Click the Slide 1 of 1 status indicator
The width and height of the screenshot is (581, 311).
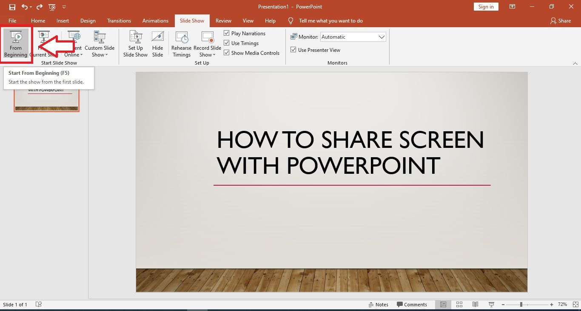pos(15,304)
